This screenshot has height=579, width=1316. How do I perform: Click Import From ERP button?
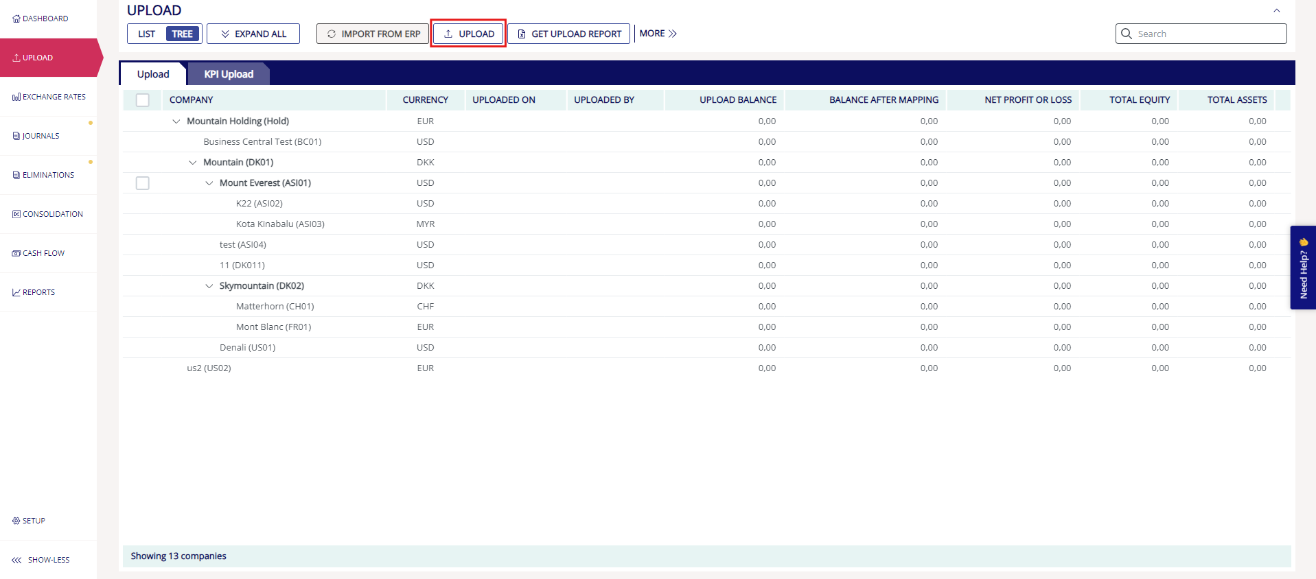tap(373, 34)
